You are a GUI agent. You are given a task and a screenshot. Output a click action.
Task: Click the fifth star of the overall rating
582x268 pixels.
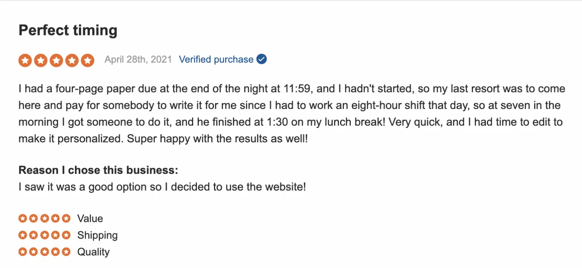[x=87, y=60]
